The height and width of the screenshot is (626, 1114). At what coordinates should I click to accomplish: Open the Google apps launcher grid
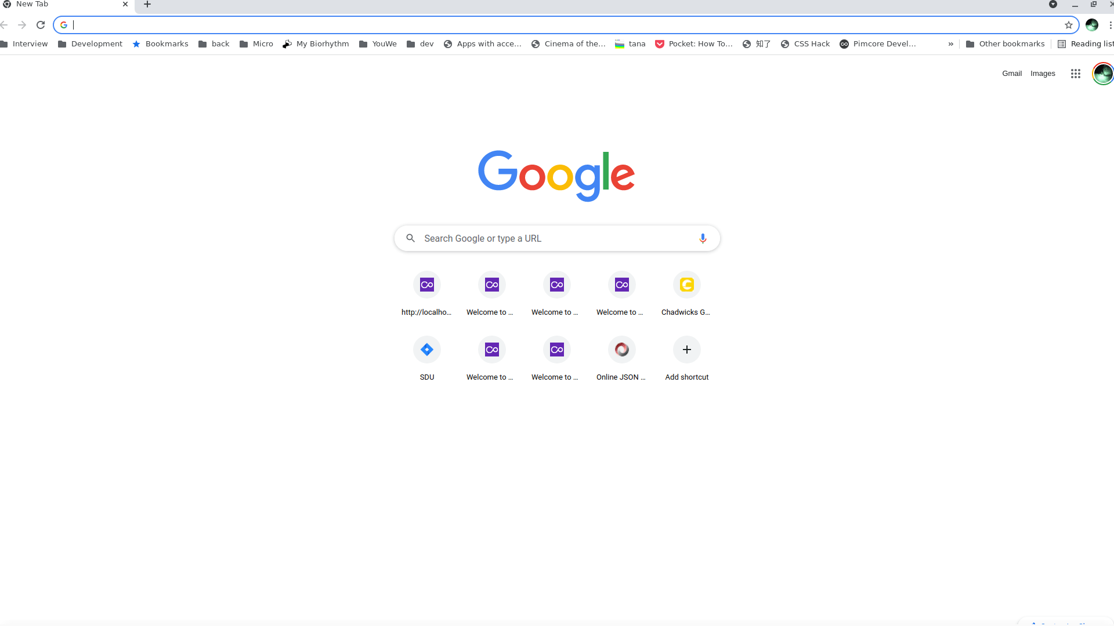1075,74
